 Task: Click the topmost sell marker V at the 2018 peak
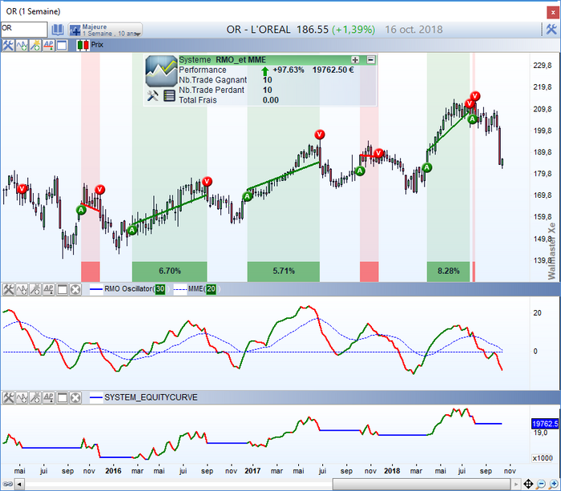474,96
